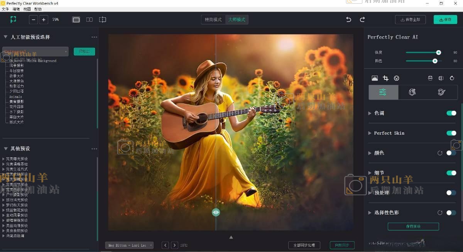Open the Universal preset dropdown
Viewport: 463px width, 252px height.
(35, 51)
